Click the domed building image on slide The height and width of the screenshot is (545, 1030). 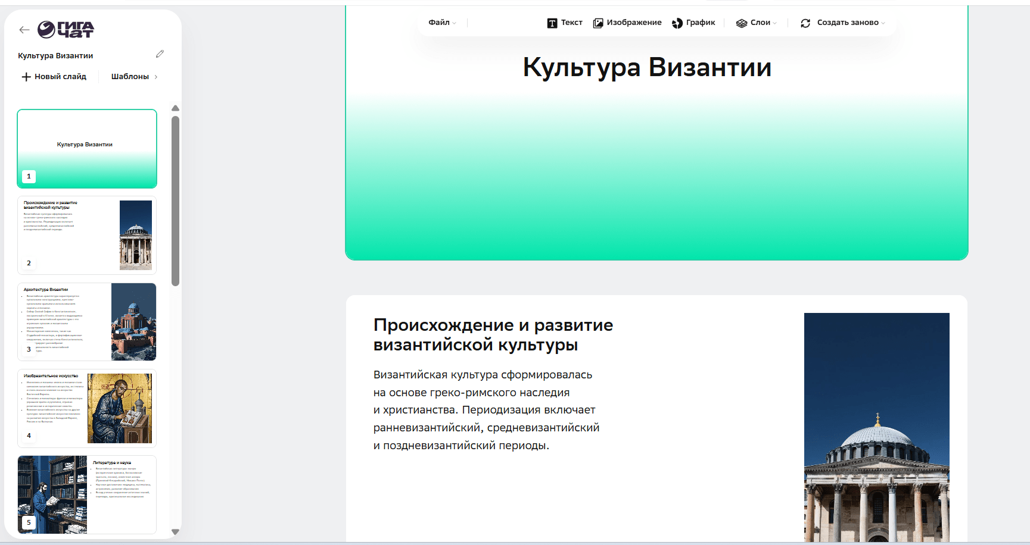(876, 427)
